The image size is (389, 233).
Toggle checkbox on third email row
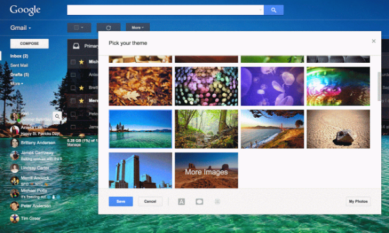tap(73, 87)
